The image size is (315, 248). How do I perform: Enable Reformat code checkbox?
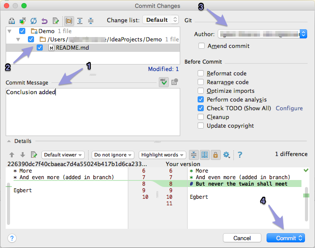coord(201,73)
